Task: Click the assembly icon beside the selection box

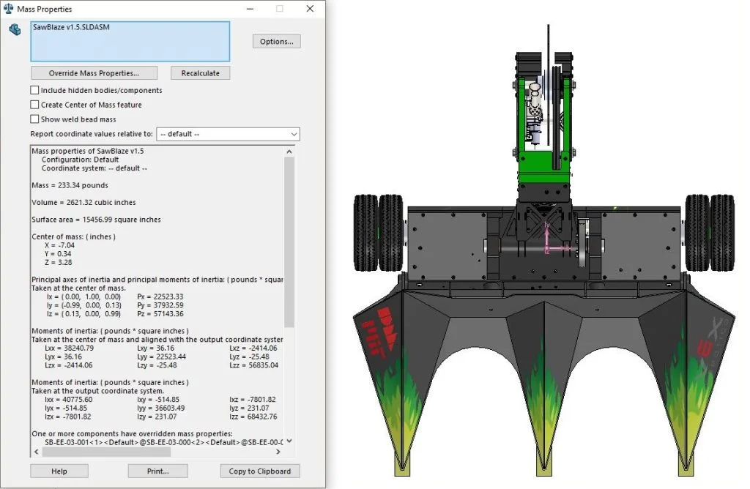Action: point(14,29)
